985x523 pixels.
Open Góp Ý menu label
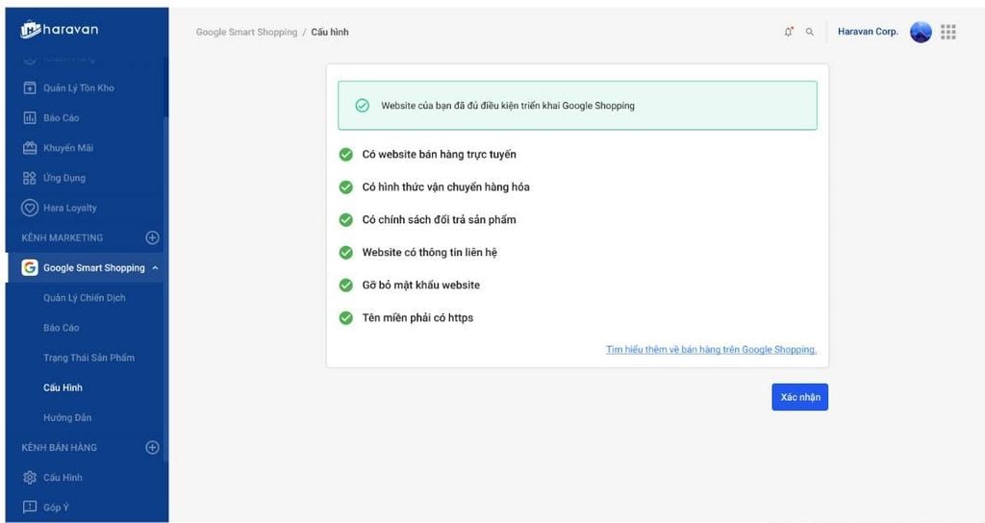tap(56, 508)
